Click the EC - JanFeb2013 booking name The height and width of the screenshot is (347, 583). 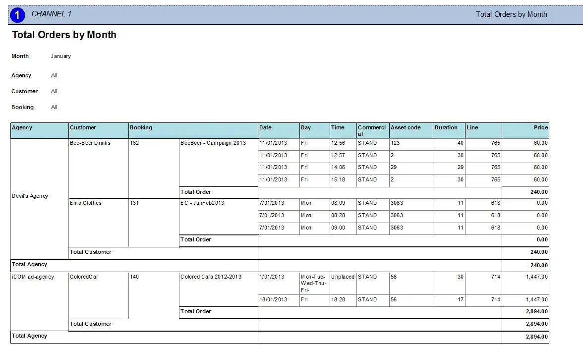[202, 203]
